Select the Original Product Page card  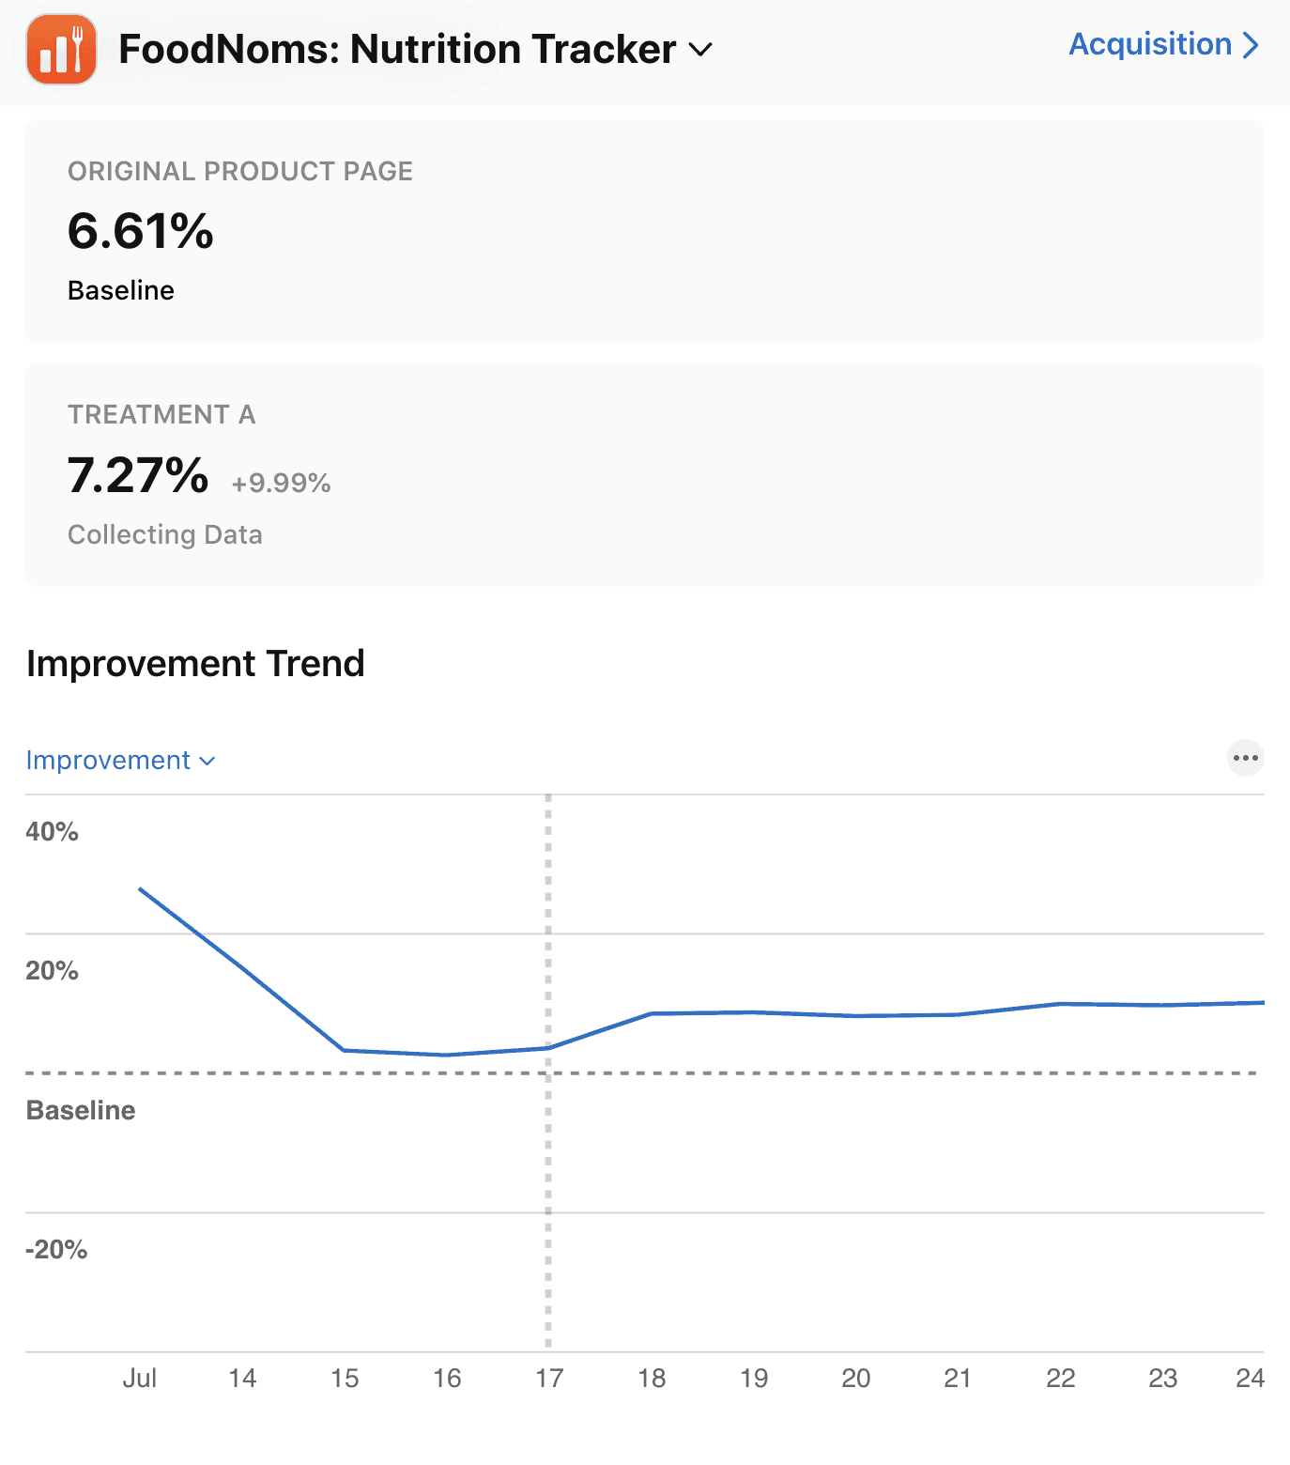click(645, 230)
